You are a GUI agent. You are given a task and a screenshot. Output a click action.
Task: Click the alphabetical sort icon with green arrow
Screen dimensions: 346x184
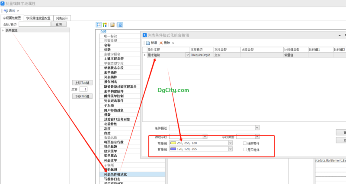point(105,25)
